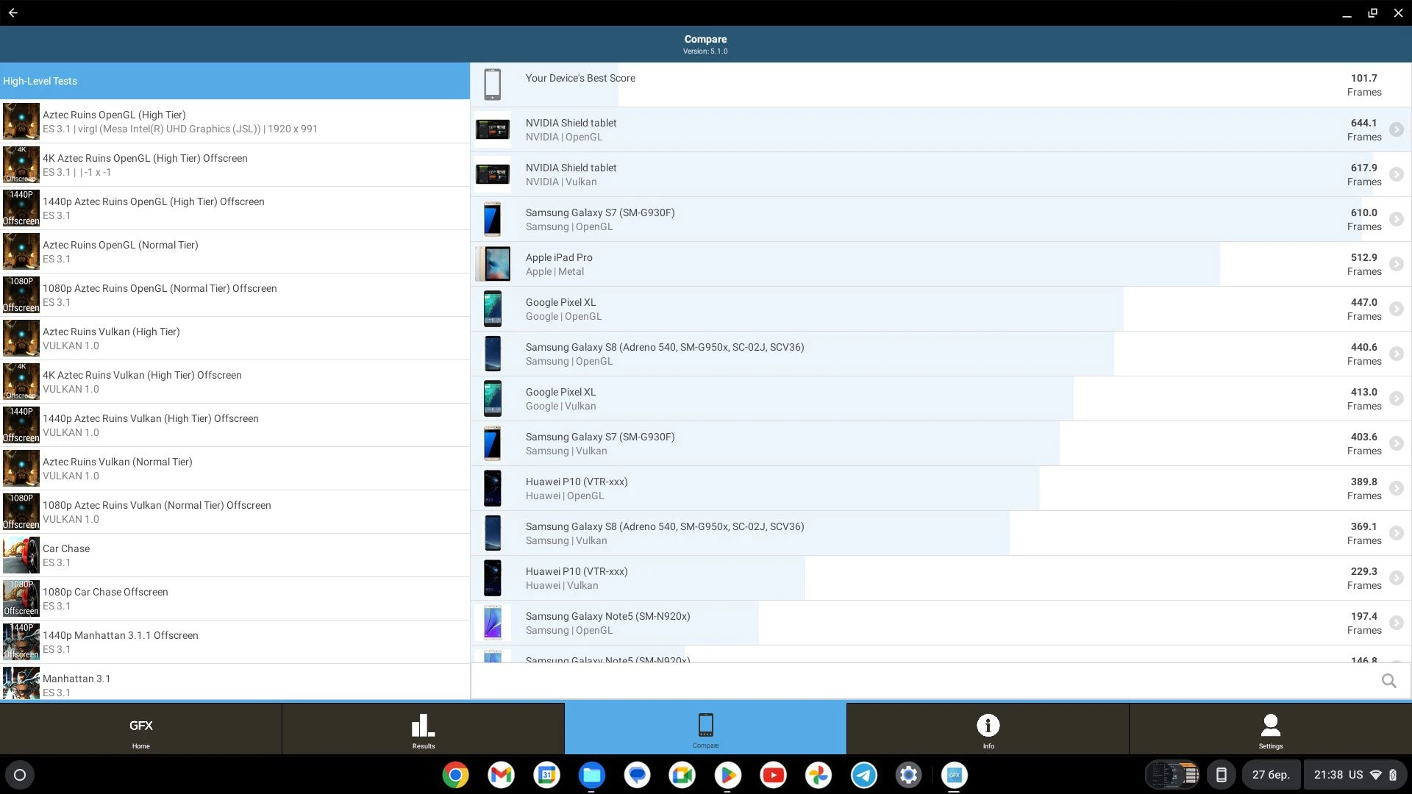Click the Manhattan 3.1 test thumbnail

pyautogui.click(x=21, y=683)
